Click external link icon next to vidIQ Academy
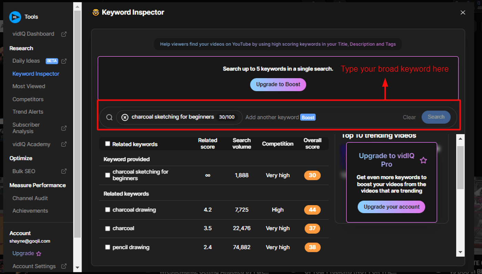 64,144
